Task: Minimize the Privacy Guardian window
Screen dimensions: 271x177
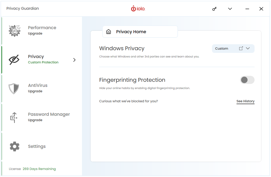Action: click(247, 9)
